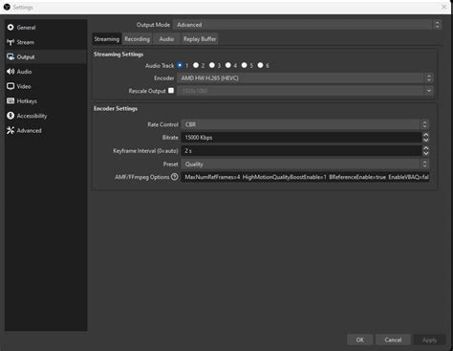Click the Audio Track label
The height and width of the screenshot is (351, 453).
tap(160, 66)
